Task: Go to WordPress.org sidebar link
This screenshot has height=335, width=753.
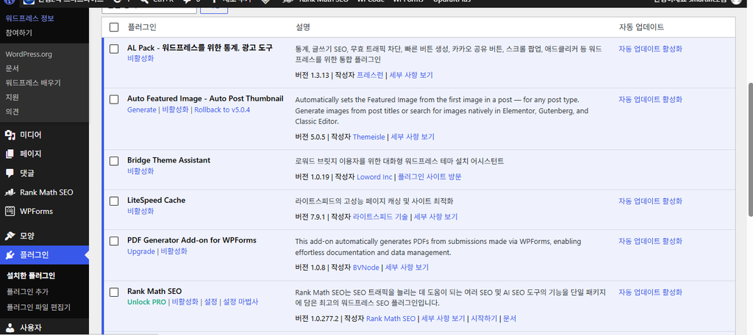Action: 29,54
